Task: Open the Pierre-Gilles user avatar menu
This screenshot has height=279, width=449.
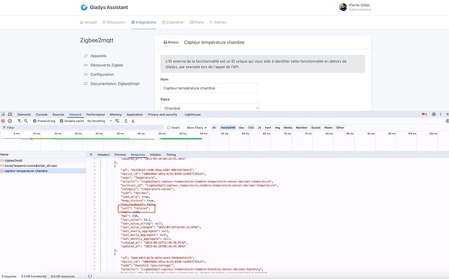Action: 343,7
